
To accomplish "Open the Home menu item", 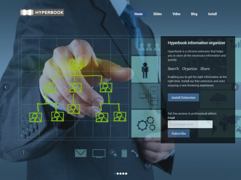I will pyautogui.click(x=138, y=14).
